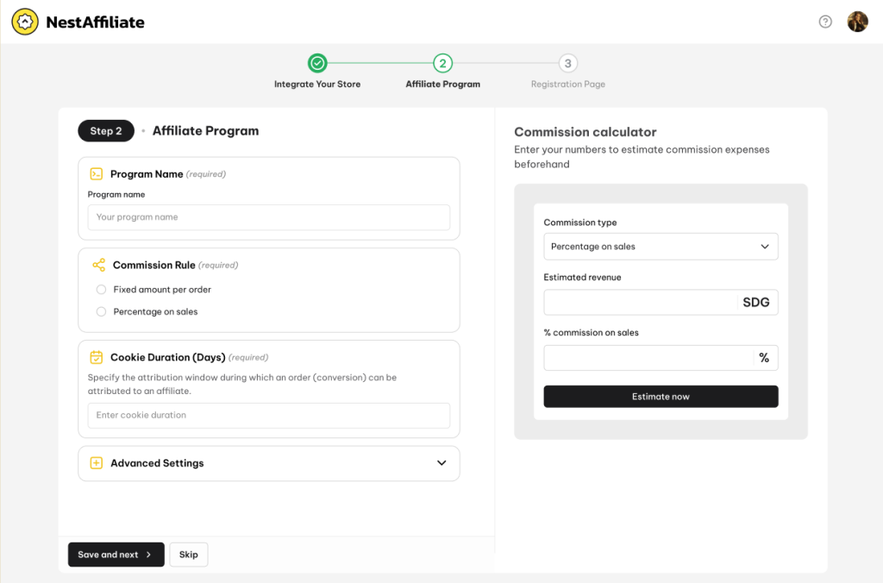Screen dimensions: 883x583
Task: Click the NestAffiliate brand name text
Action: pos(95,22)
